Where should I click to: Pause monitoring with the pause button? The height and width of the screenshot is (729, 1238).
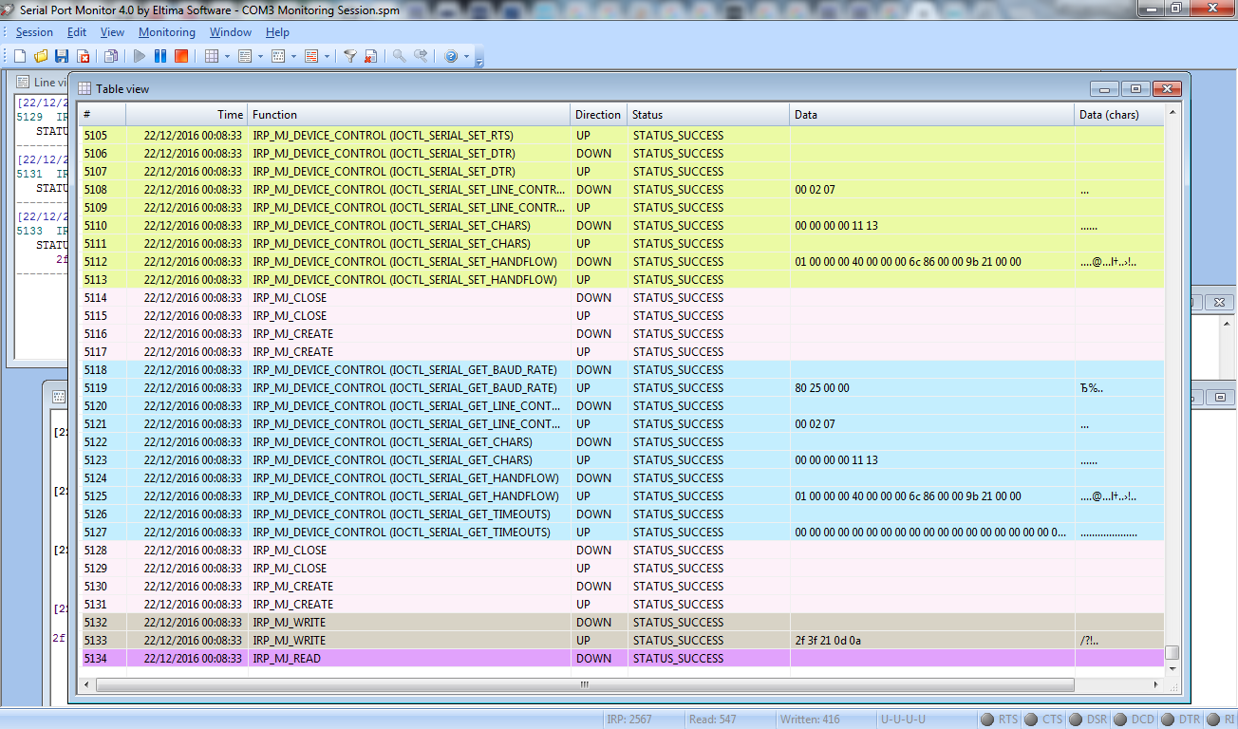pos(160,57)
